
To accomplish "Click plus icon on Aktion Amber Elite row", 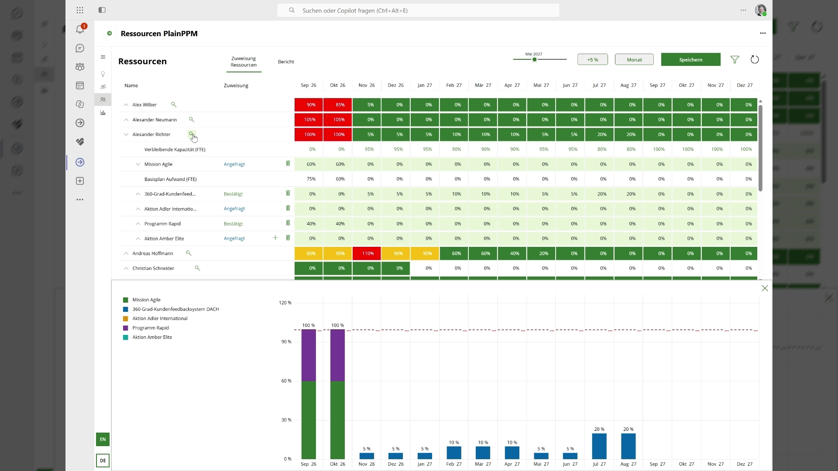I will (x=275, y=238).
